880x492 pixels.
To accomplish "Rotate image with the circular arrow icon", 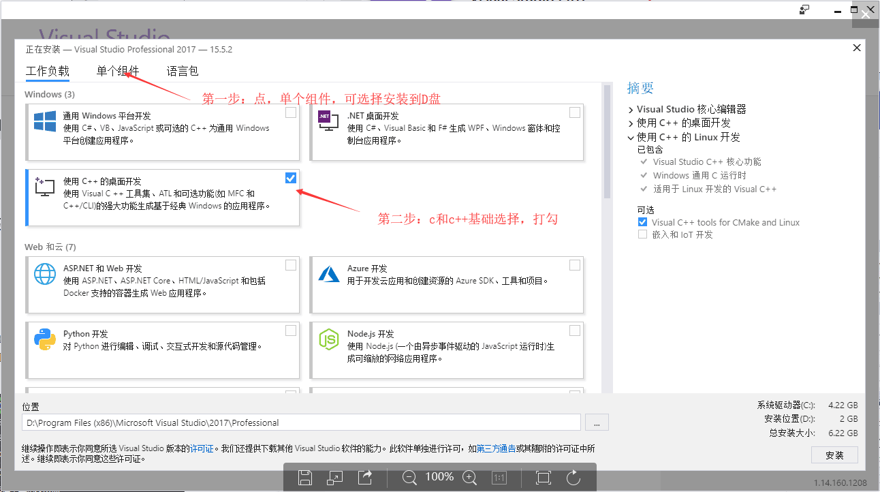I will 573,478.
